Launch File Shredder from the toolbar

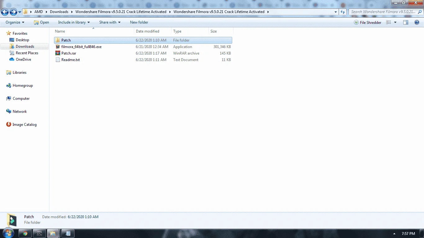(368, 22)
